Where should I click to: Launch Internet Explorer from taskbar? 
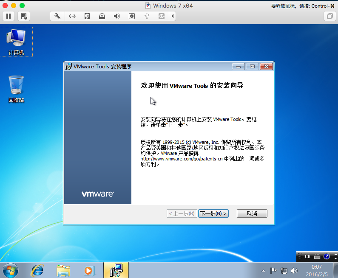click(37, 270)
